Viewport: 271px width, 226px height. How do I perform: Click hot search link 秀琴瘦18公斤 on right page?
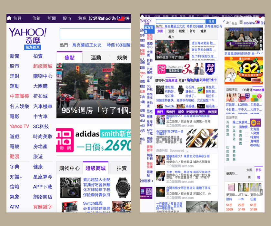click(x=214, y=26)
